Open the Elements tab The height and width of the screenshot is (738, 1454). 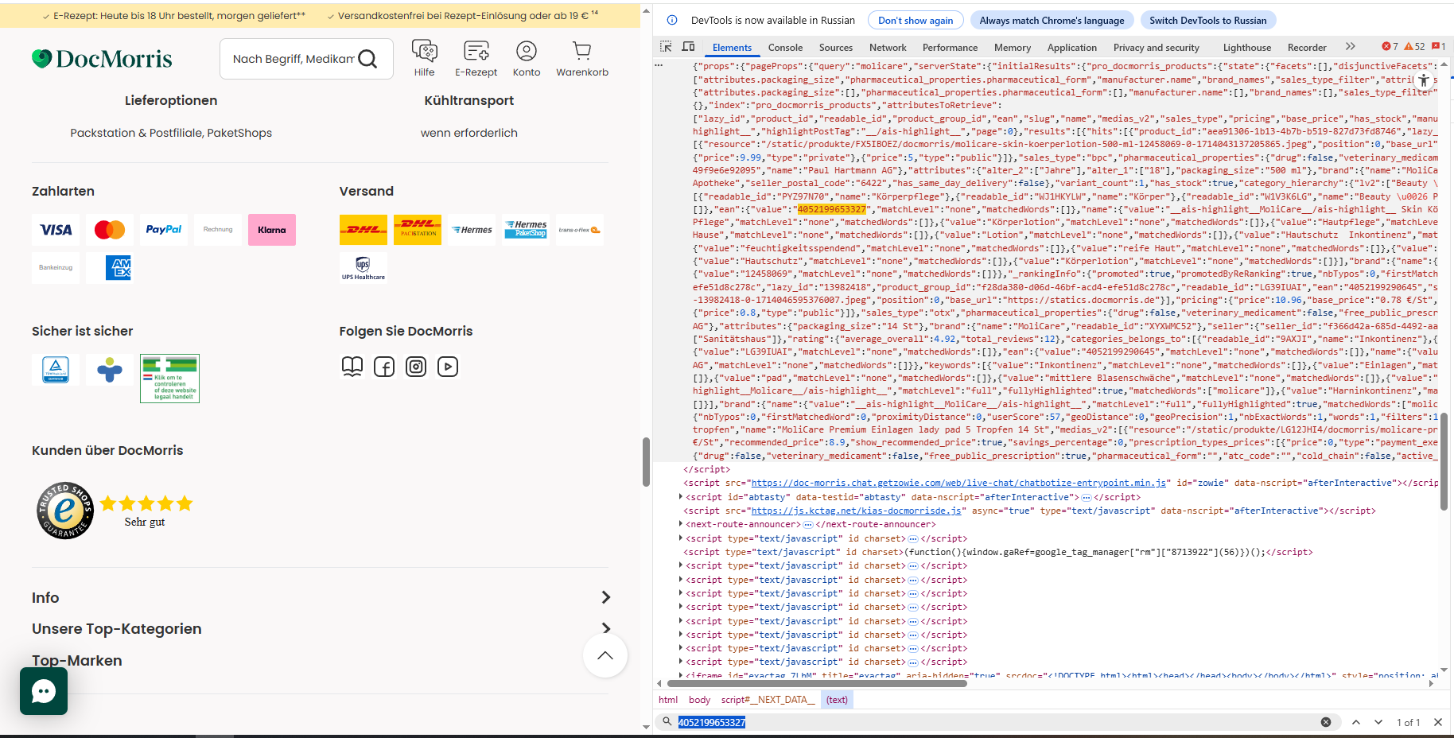pos(732,48)
